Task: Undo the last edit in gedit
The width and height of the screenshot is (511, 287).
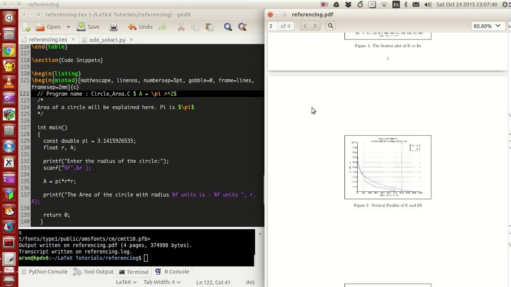Action: coord(140,27)
